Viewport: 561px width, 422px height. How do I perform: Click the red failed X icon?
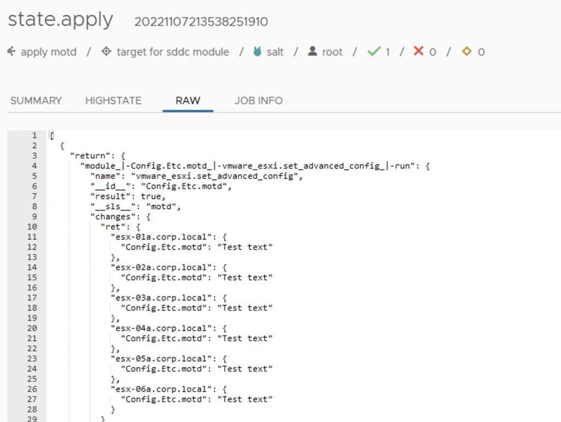coord(418,51)
